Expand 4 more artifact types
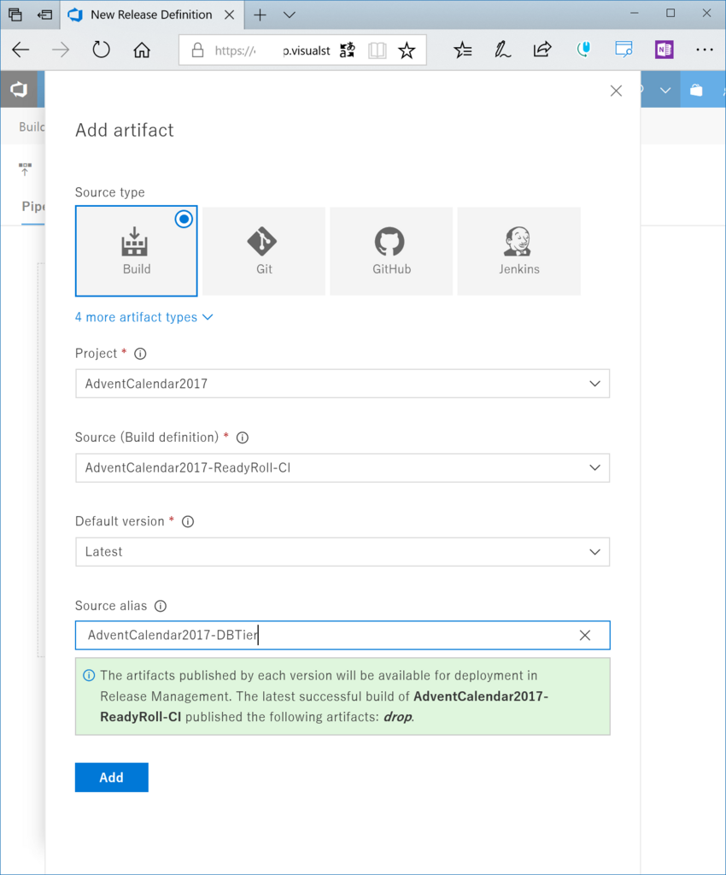The height and width of the screenshot is (875, 726). click(143, 317)
